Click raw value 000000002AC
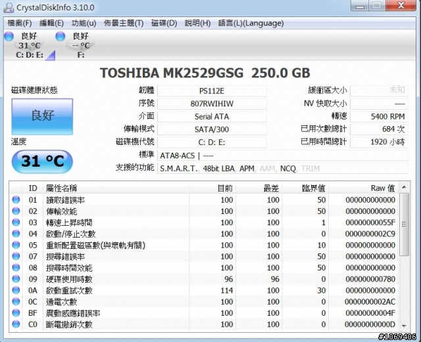This screenshot has height=342, width=421. coord(370,302)
